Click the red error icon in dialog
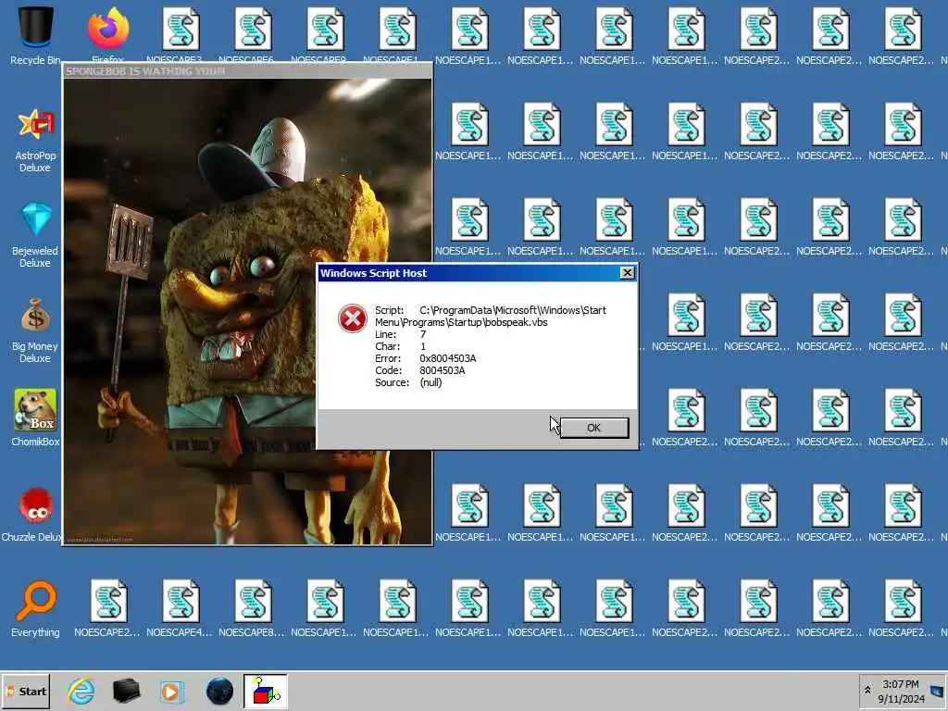Screen dimensions: 948x711 (x=353, y=318)
